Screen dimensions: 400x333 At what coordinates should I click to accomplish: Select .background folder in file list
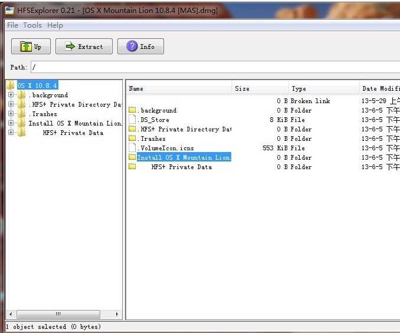[x=263, y=110]
